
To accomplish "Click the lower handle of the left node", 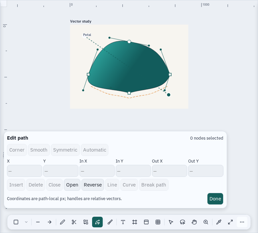I will coord(83,90).
